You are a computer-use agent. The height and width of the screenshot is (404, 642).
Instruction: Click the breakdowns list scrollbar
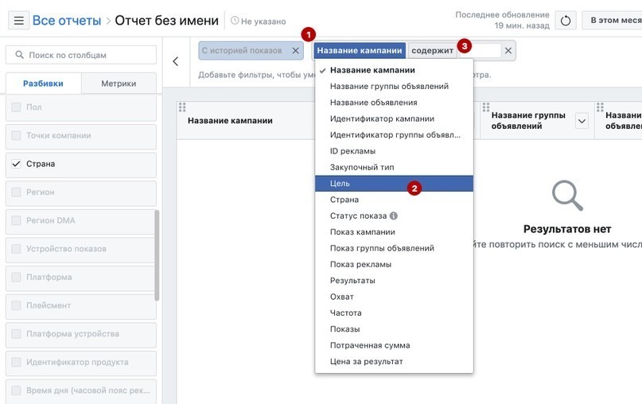pyautogui.click(x=157, y=255)
